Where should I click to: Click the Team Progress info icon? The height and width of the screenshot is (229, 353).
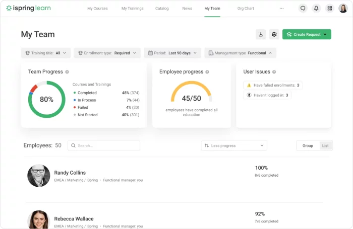67,72
